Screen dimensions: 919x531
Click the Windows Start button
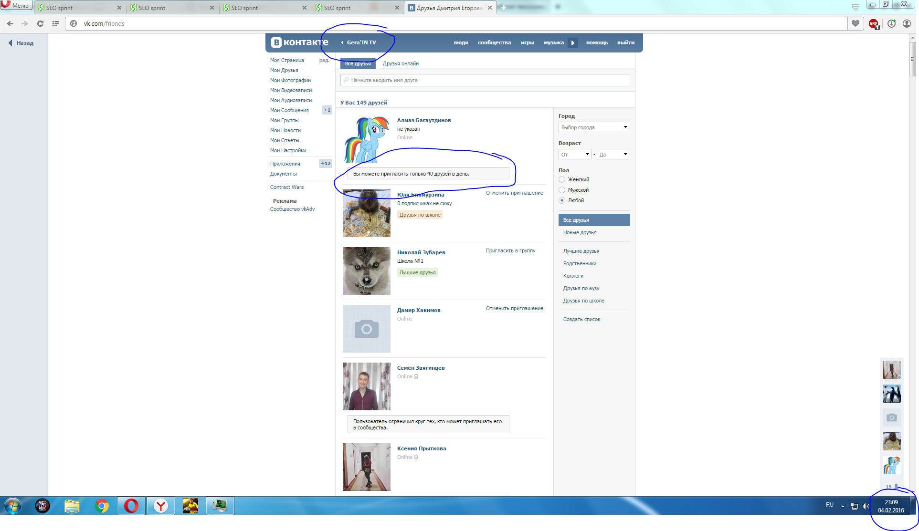[13, 506]
